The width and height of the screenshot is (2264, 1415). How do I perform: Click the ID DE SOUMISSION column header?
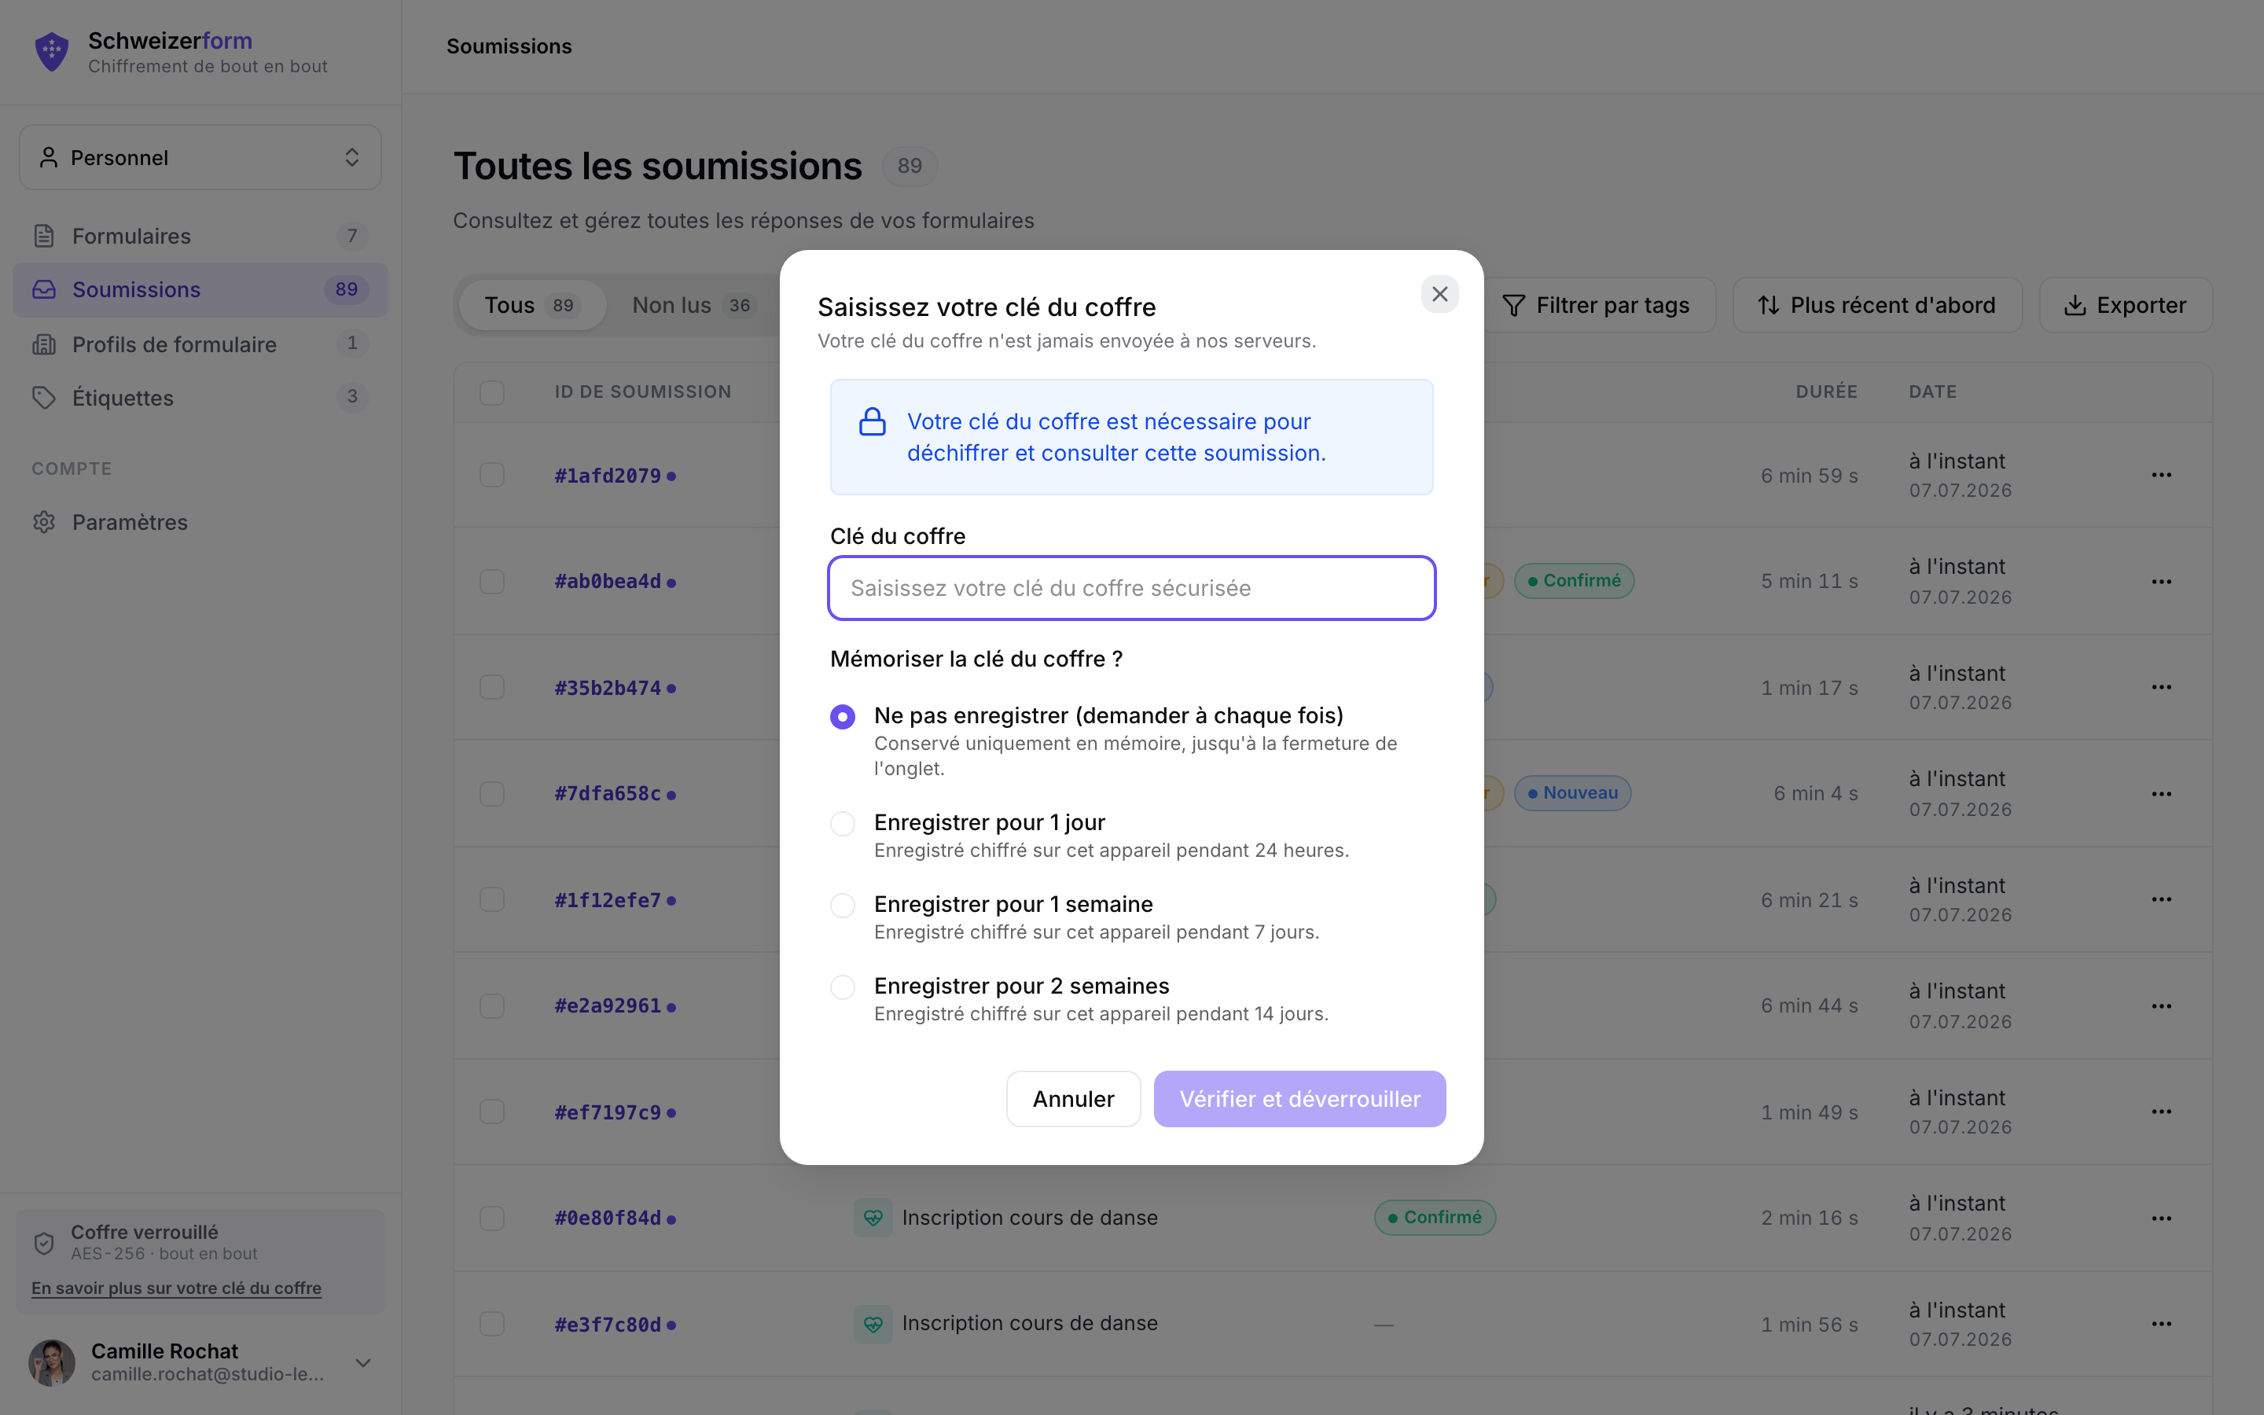click(643, 392)
